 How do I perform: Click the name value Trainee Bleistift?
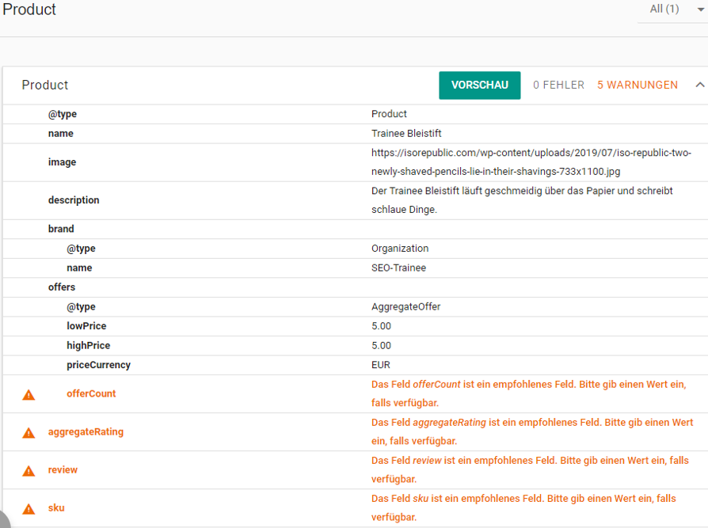pos(406,134)
